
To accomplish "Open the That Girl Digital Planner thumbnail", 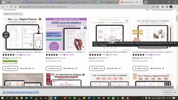I will pos(23,79).
